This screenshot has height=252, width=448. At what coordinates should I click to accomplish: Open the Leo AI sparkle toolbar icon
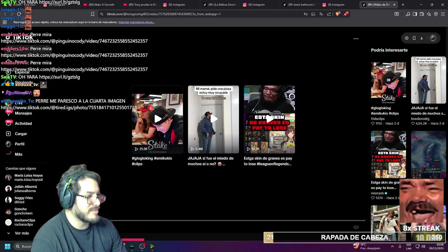coord(429,14)
